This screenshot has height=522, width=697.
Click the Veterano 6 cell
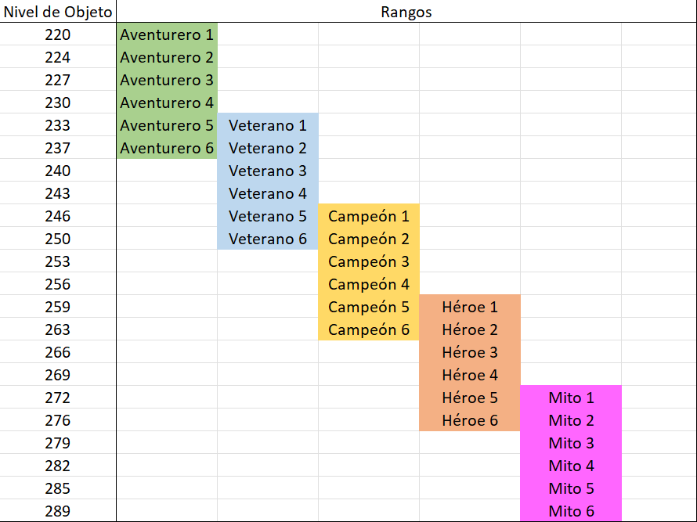[x=268, y=239]
